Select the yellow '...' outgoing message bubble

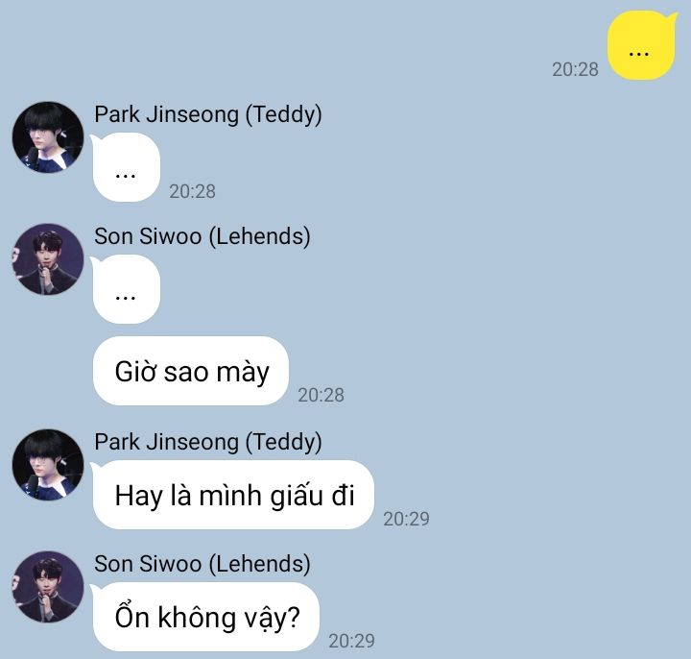[x=642, y=46]
